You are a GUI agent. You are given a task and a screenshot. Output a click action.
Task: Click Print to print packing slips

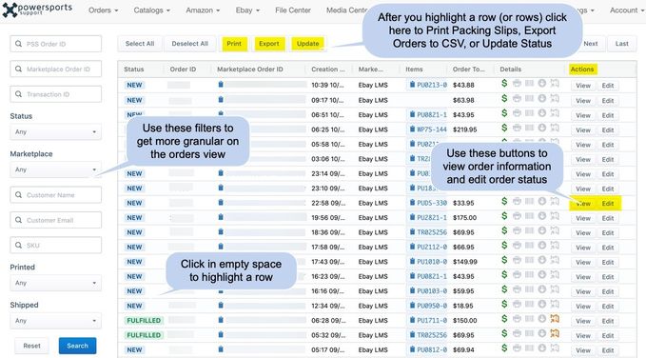pyautogui.click(x=234, y=44)
